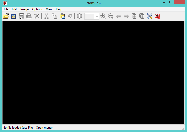
Task: Click the Save floppy disk icon
Action: [21, 16]
